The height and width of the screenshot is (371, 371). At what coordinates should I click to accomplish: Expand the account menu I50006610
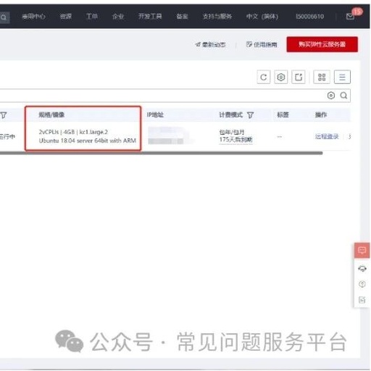[310, 17]
